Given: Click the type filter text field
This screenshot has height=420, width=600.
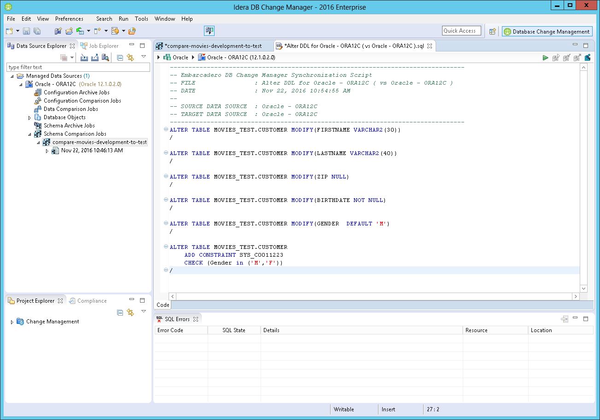Looking at the screenshot, I should [x=78, y=67].
